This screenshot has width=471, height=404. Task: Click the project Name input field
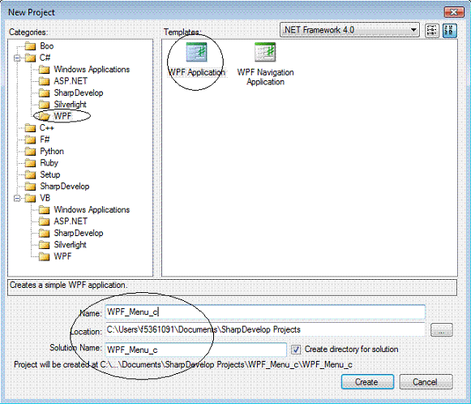265,312
